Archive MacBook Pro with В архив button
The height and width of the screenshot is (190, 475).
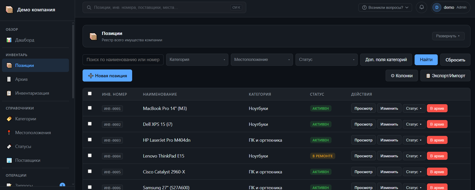click(x=437, y=108)
